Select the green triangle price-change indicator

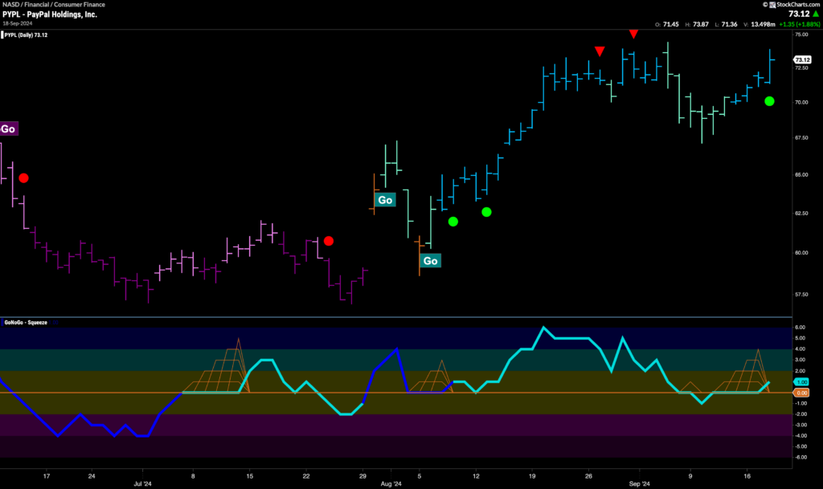tap(816, 14)
